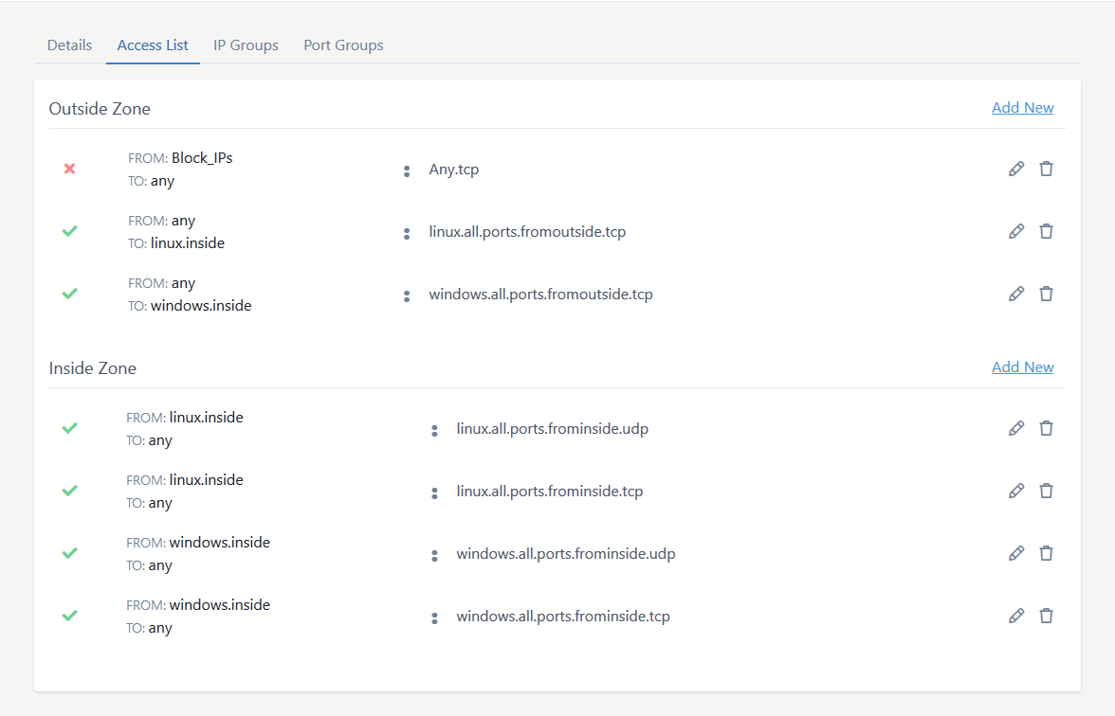Click the Inside Zone heading

pyautogui.click(x=93, y=367)
